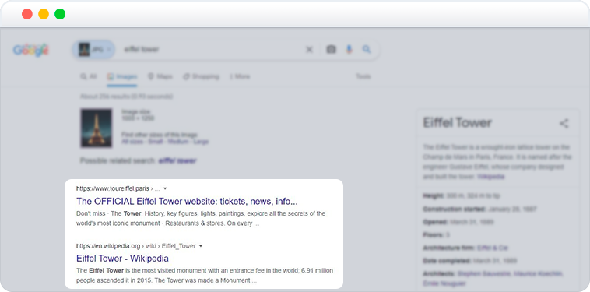This screenshot has width=590, height=292.
Task: Start voice search with microphone icon
Action: click(x=349, y=49)
